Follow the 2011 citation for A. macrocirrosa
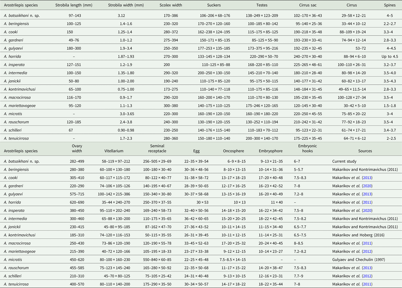The image size is (402, 288). click(367, 243)
